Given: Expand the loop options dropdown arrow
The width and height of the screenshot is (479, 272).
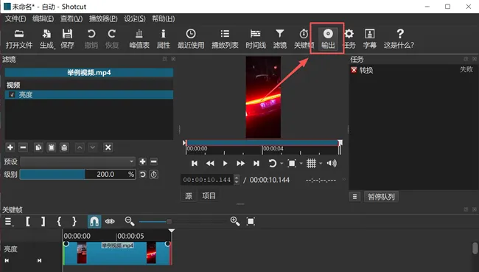Looking at the screenshot, I should click(x=282, y=164).
